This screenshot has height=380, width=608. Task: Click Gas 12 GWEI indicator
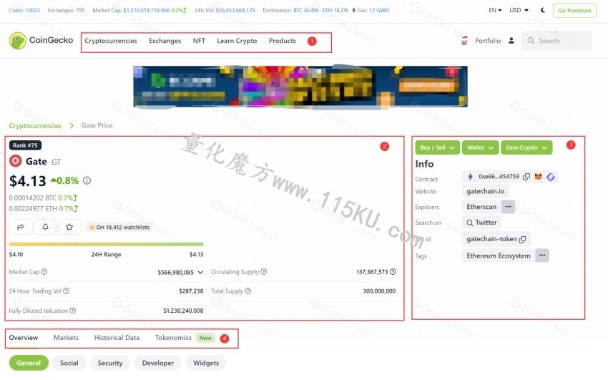pyautogui.click(x=371, y=10)
